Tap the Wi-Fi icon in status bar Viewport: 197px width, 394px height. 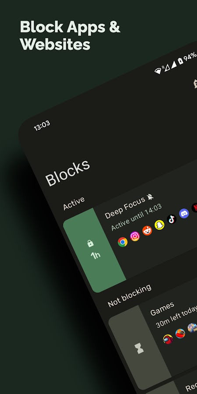158,71
